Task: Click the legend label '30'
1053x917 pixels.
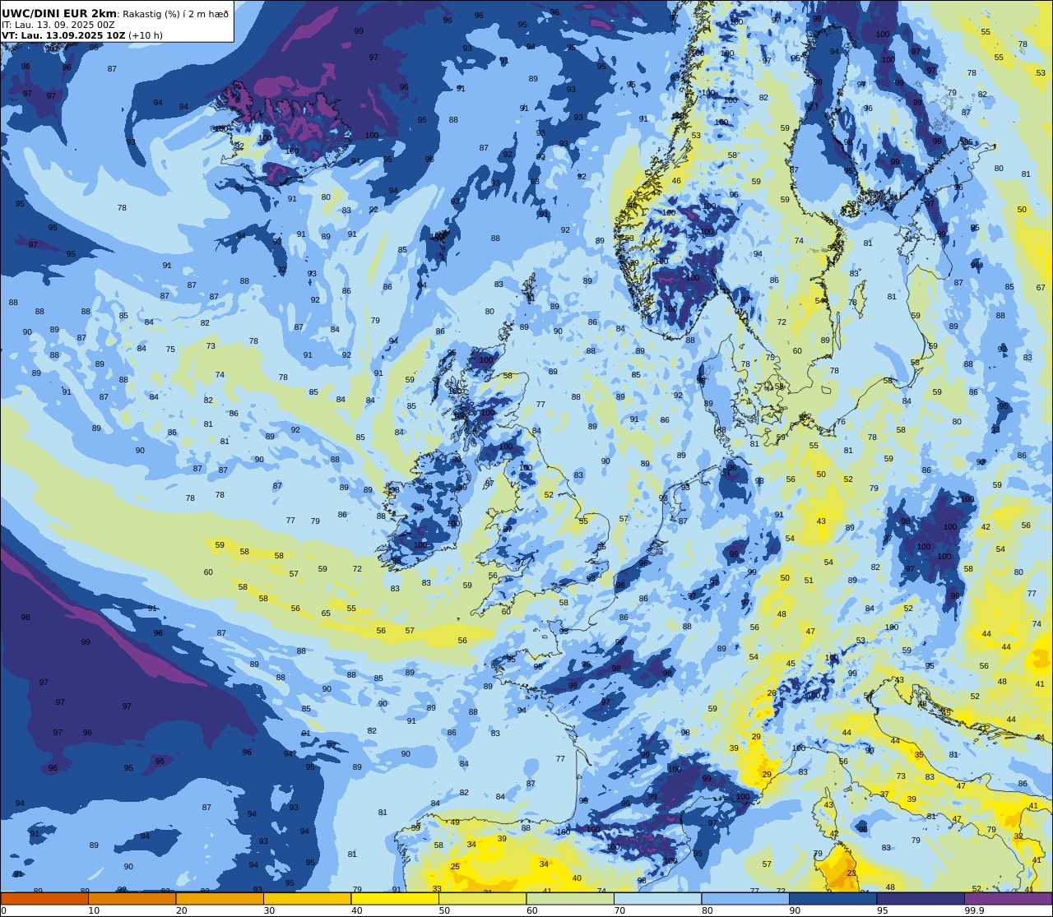Action: click(x=269, y=910)
